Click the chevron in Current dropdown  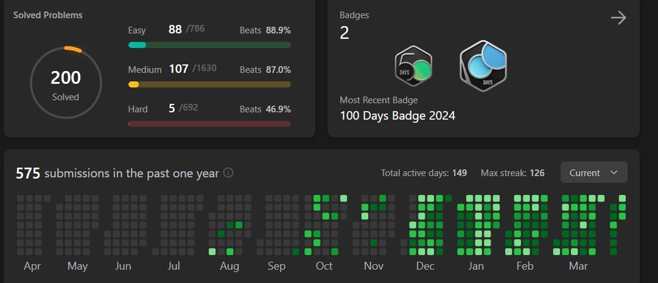tap(614, 172)
